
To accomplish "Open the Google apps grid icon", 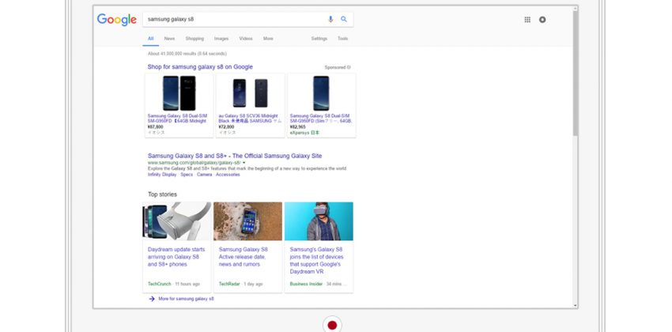I will [527, 20].
